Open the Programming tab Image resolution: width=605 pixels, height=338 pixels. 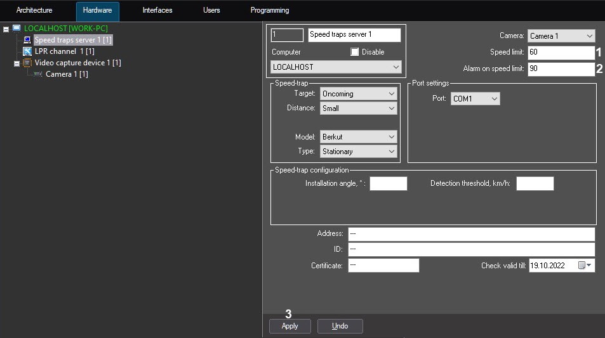click(x=269, y=11)
